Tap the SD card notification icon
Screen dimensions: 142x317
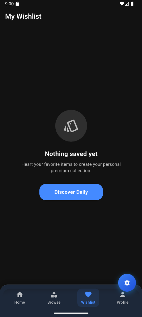coord(17,4)
